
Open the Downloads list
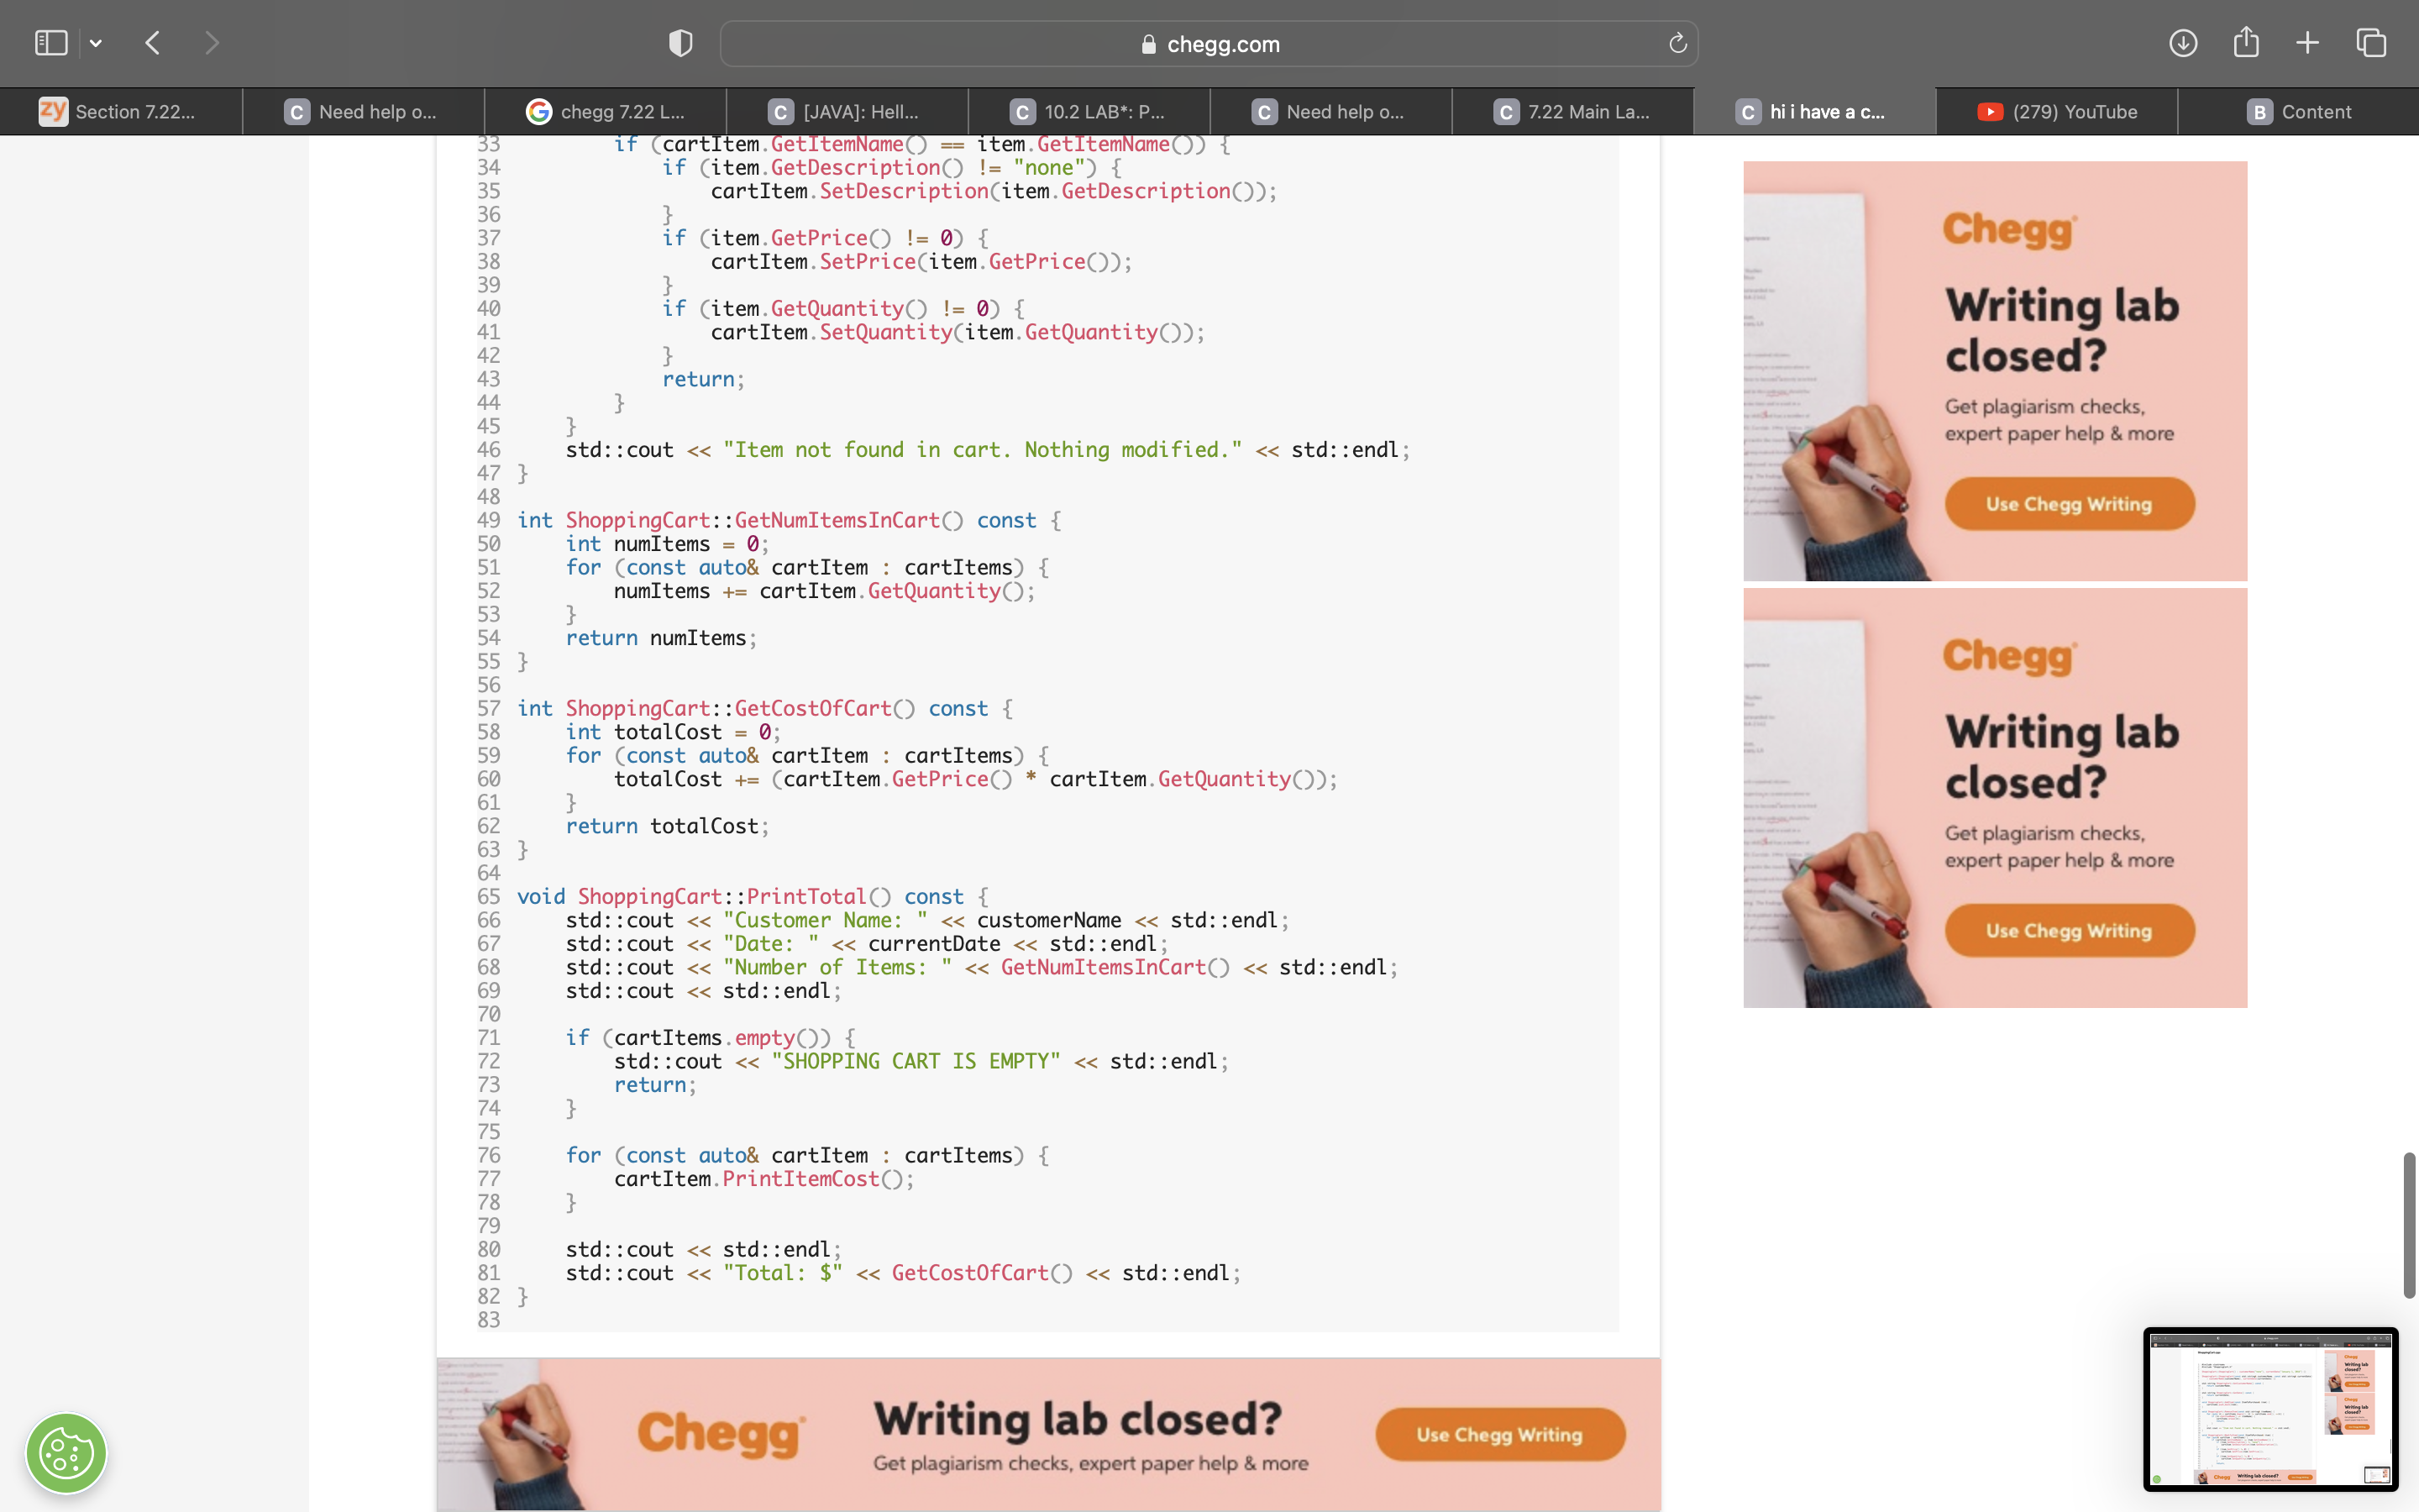pyautogui.click(x=2184, y=42)
